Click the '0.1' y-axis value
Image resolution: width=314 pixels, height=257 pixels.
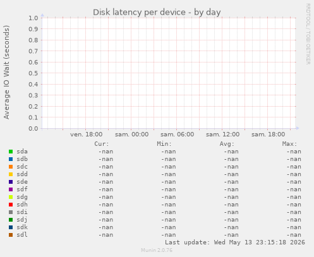pyautogui.click(x=33, y=117)
